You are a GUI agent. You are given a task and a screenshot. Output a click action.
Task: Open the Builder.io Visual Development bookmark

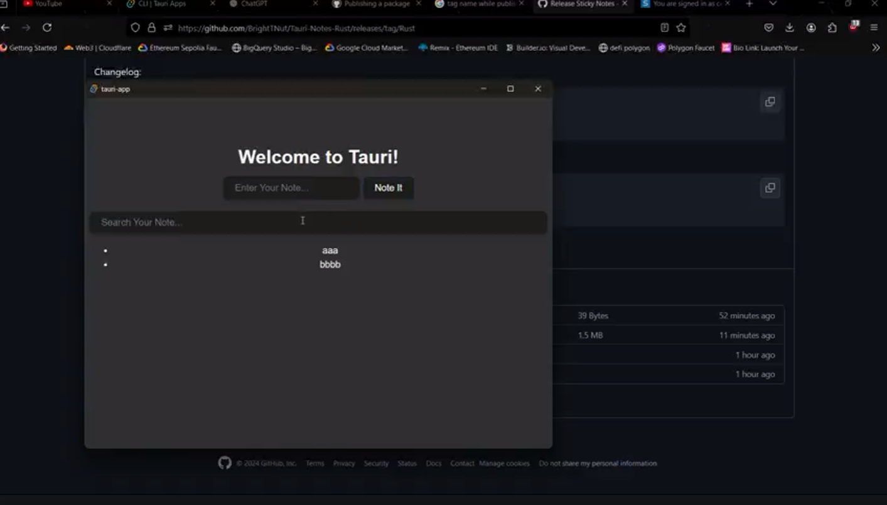point(548,48)
